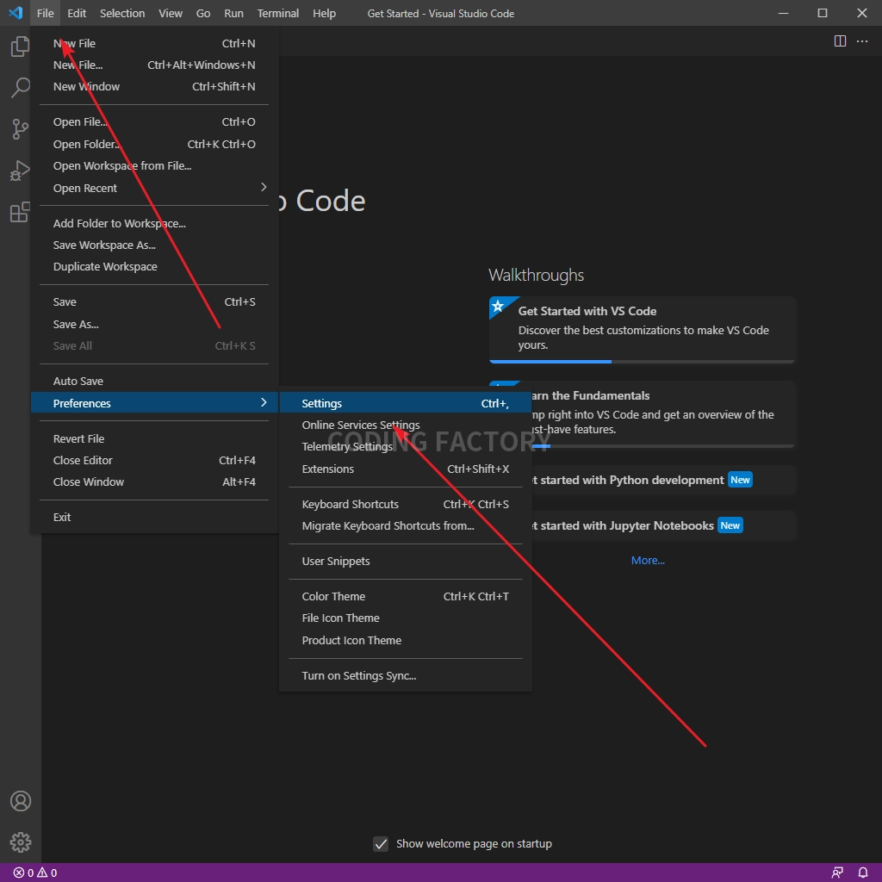
Task: Select Turn on Settings Sync...
Action: pos(406,675)
